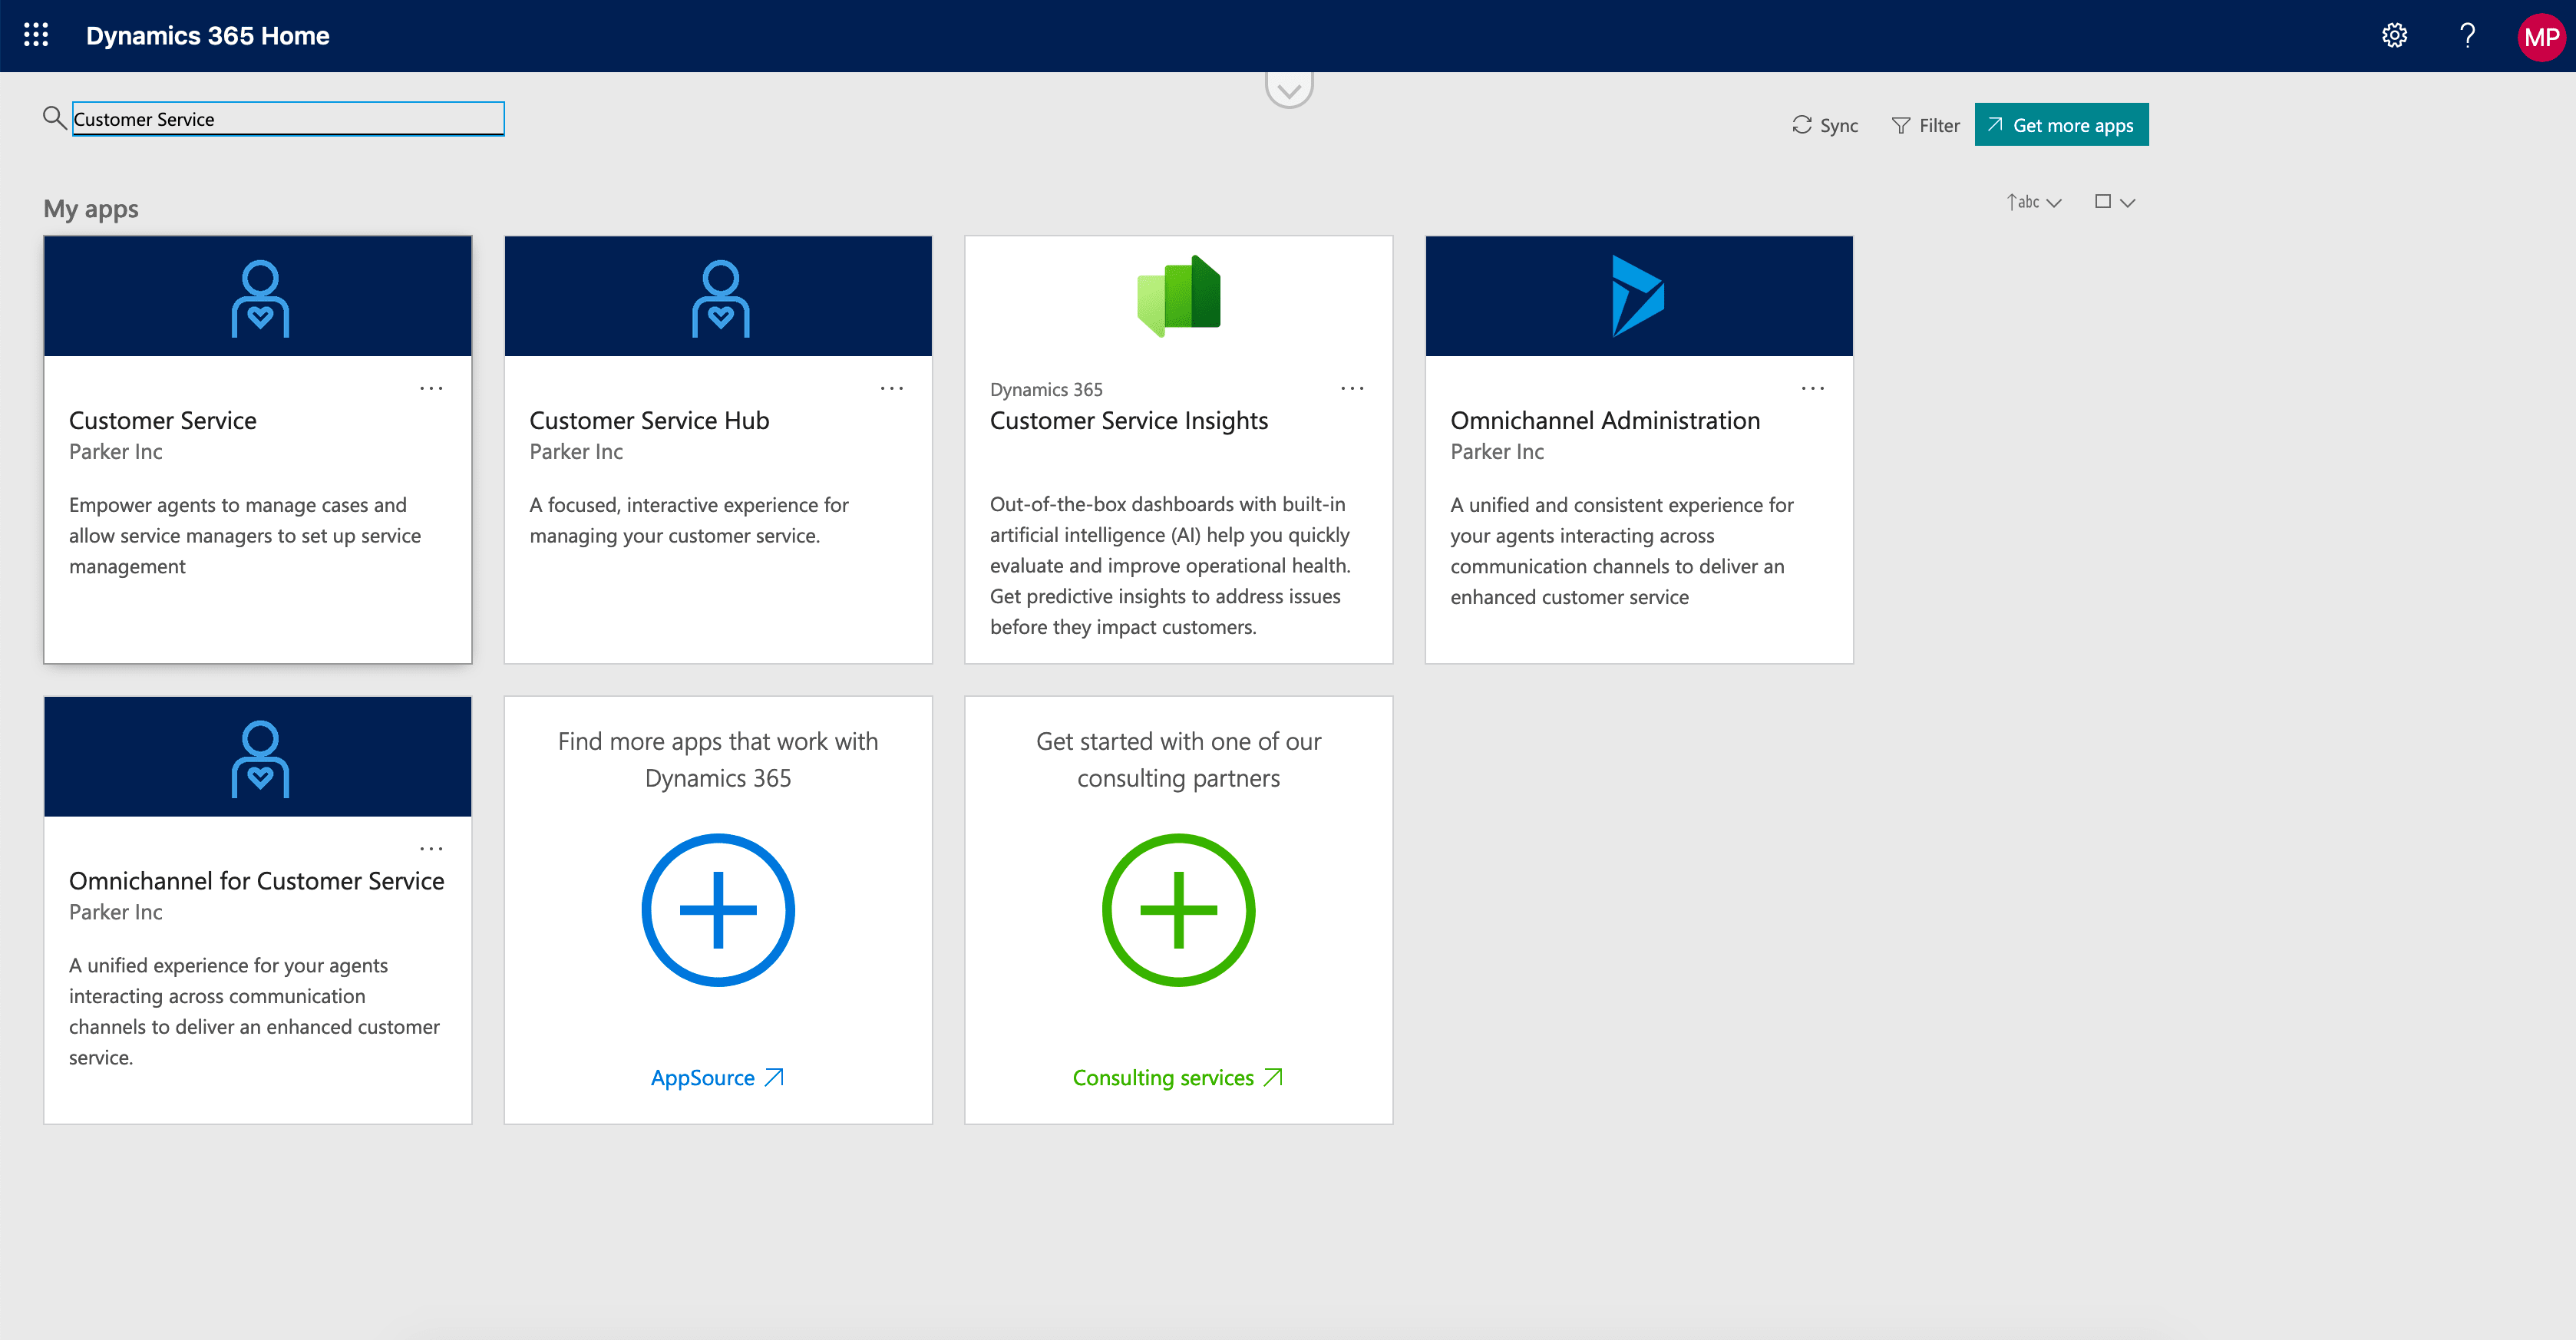Click the search magnifier icon
Screen dimensions: 2576x1340
point(54,118)
